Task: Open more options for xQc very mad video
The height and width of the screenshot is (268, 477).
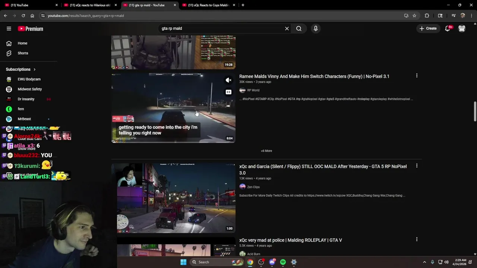Action: tap(417, 239)
